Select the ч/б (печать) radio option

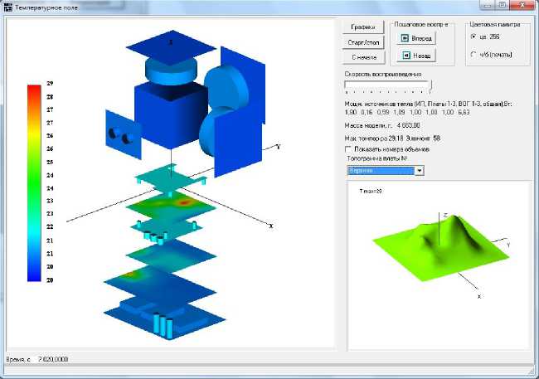point(473,55)
